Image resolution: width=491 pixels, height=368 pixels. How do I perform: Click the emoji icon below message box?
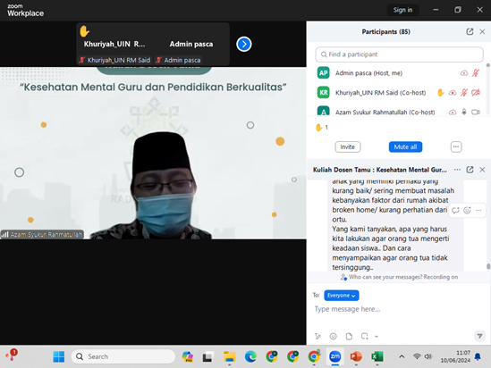[334, 336]
